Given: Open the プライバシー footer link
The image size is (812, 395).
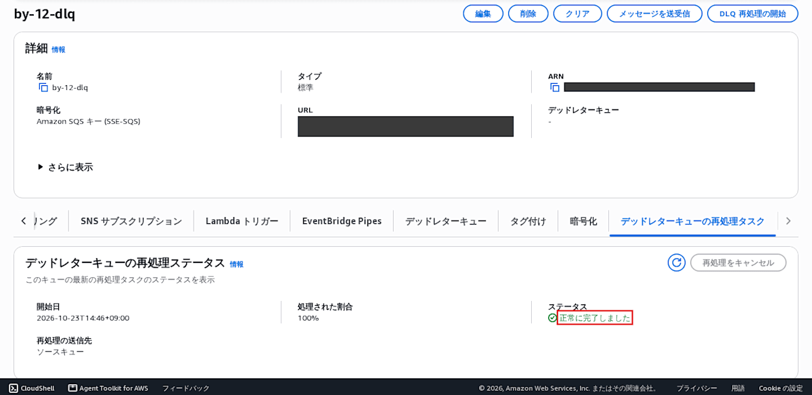Looking at the screenshot, I should 697,388.
